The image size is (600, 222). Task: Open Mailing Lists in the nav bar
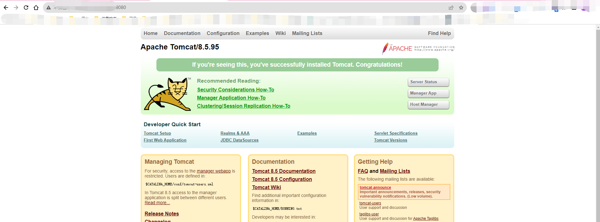[x=307, y=33]
